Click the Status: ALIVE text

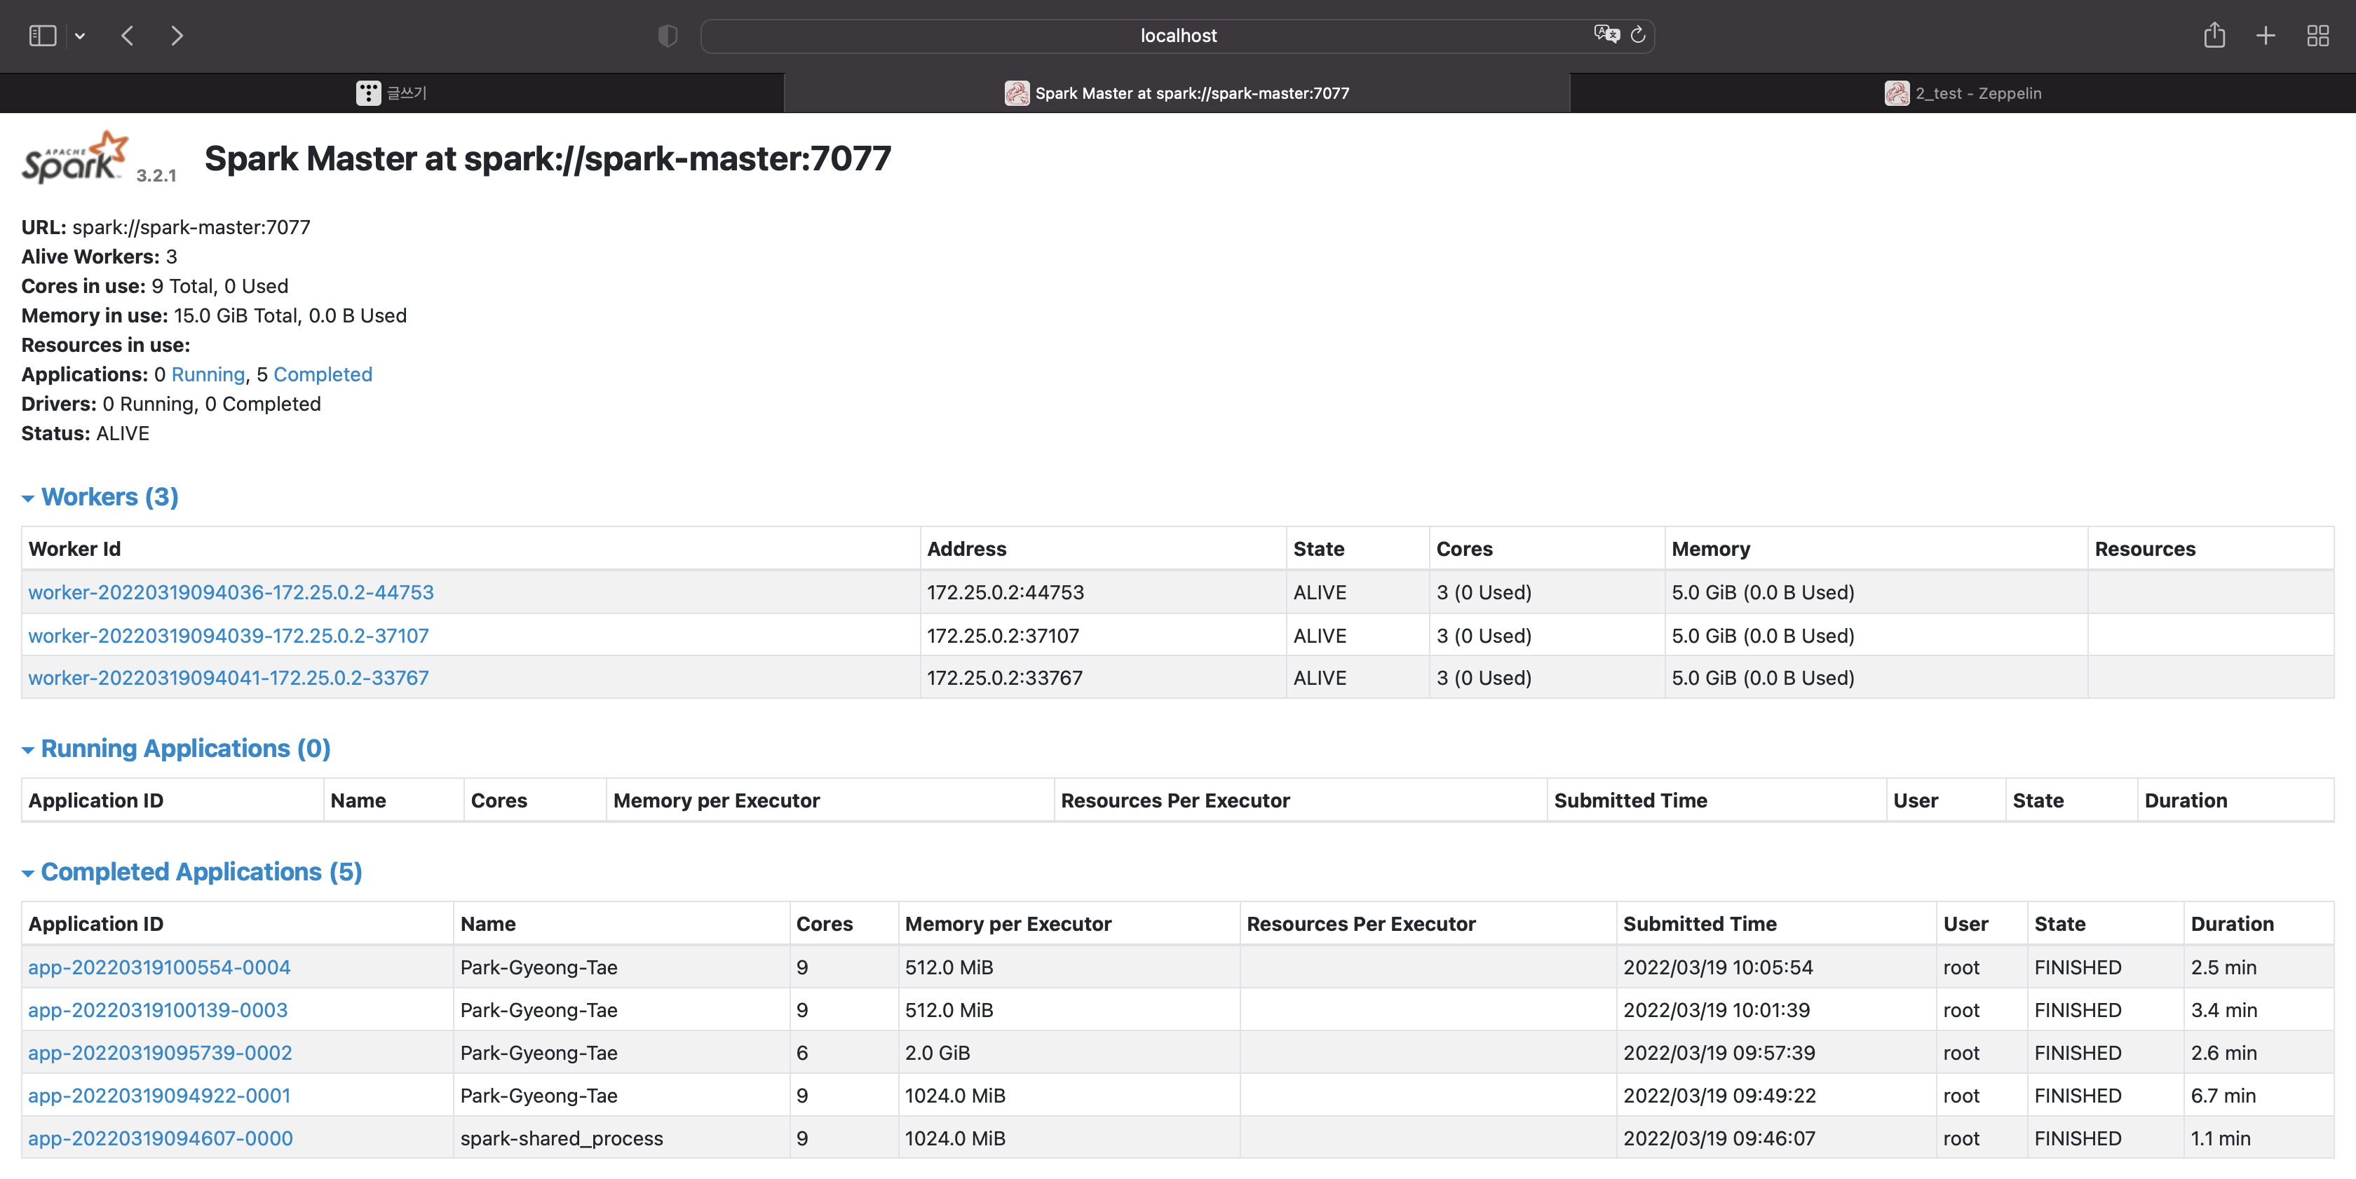point(85,433)
